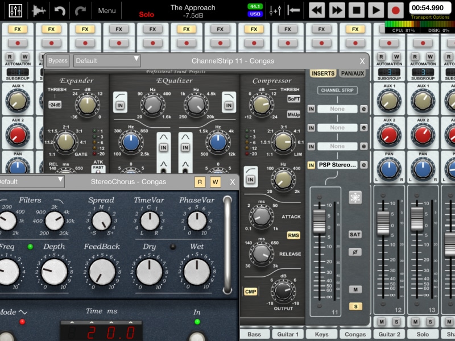Click the channel 11 Congas volume fader
The height and width of the screenshot is (341, 455).
(x=320, y=219)
